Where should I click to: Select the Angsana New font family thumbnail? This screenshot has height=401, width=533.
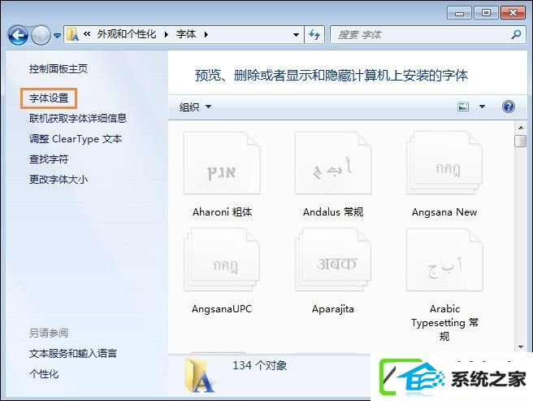444,163
